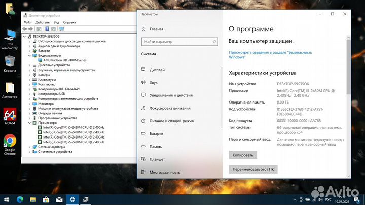Viewport: 365px width, 205px height.
Task: Launch Google Chrome desktop shortcut
Action: click(10, 145)
